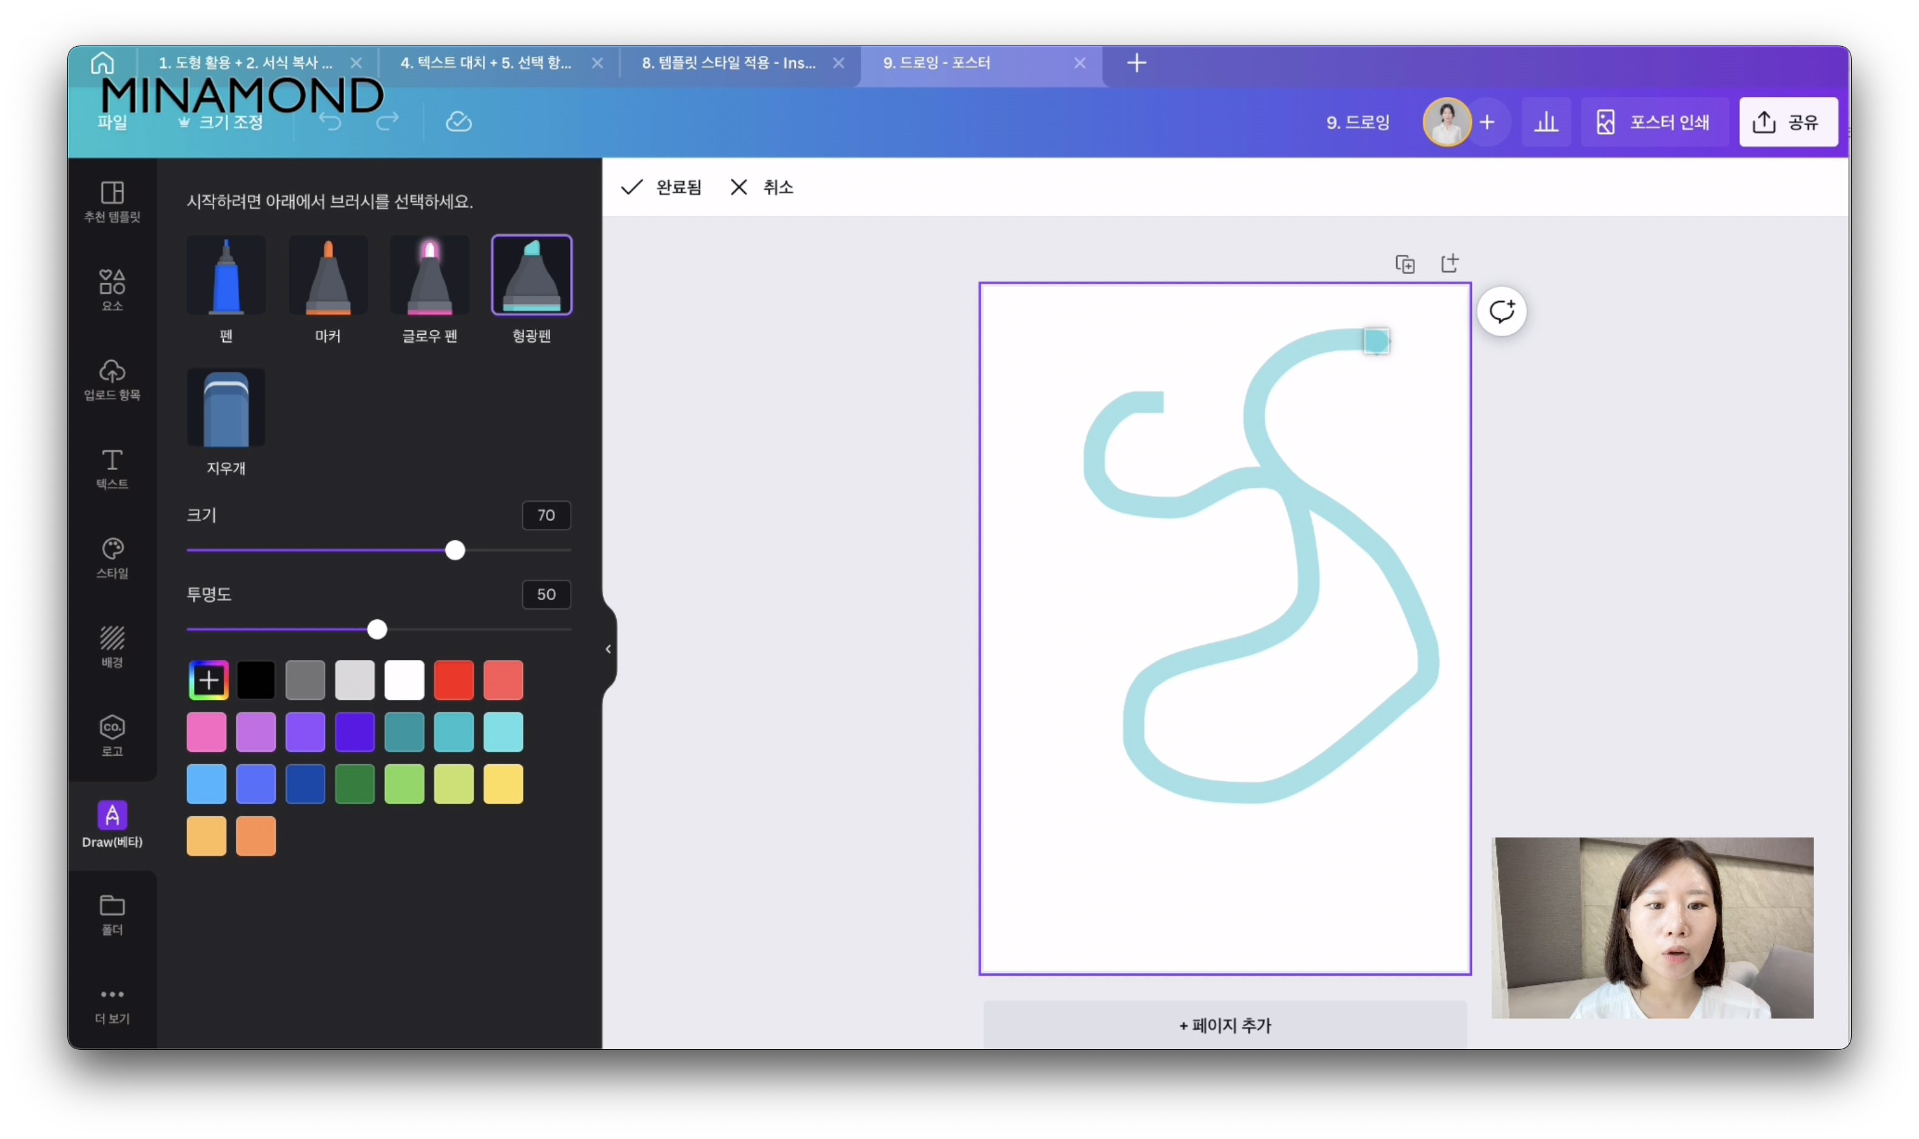The width and height of the screenshot is (1919, 1139).
Task: Select the 형광펜 (highlighter) brush
Action: click(x=531, y=275)
